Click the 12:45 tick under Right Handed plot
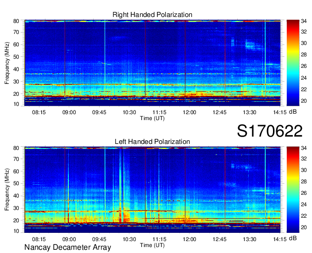 pos(219,112)
